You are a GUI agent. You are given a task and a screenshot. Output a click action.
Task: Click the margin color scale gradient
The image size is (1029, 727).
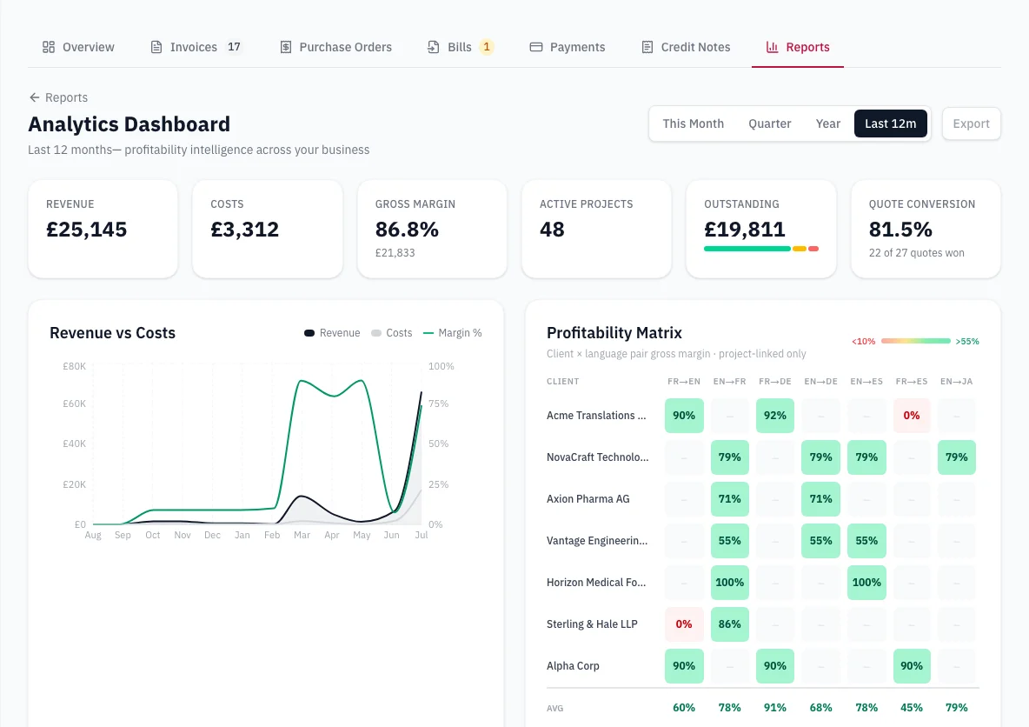tap(916, 341)
